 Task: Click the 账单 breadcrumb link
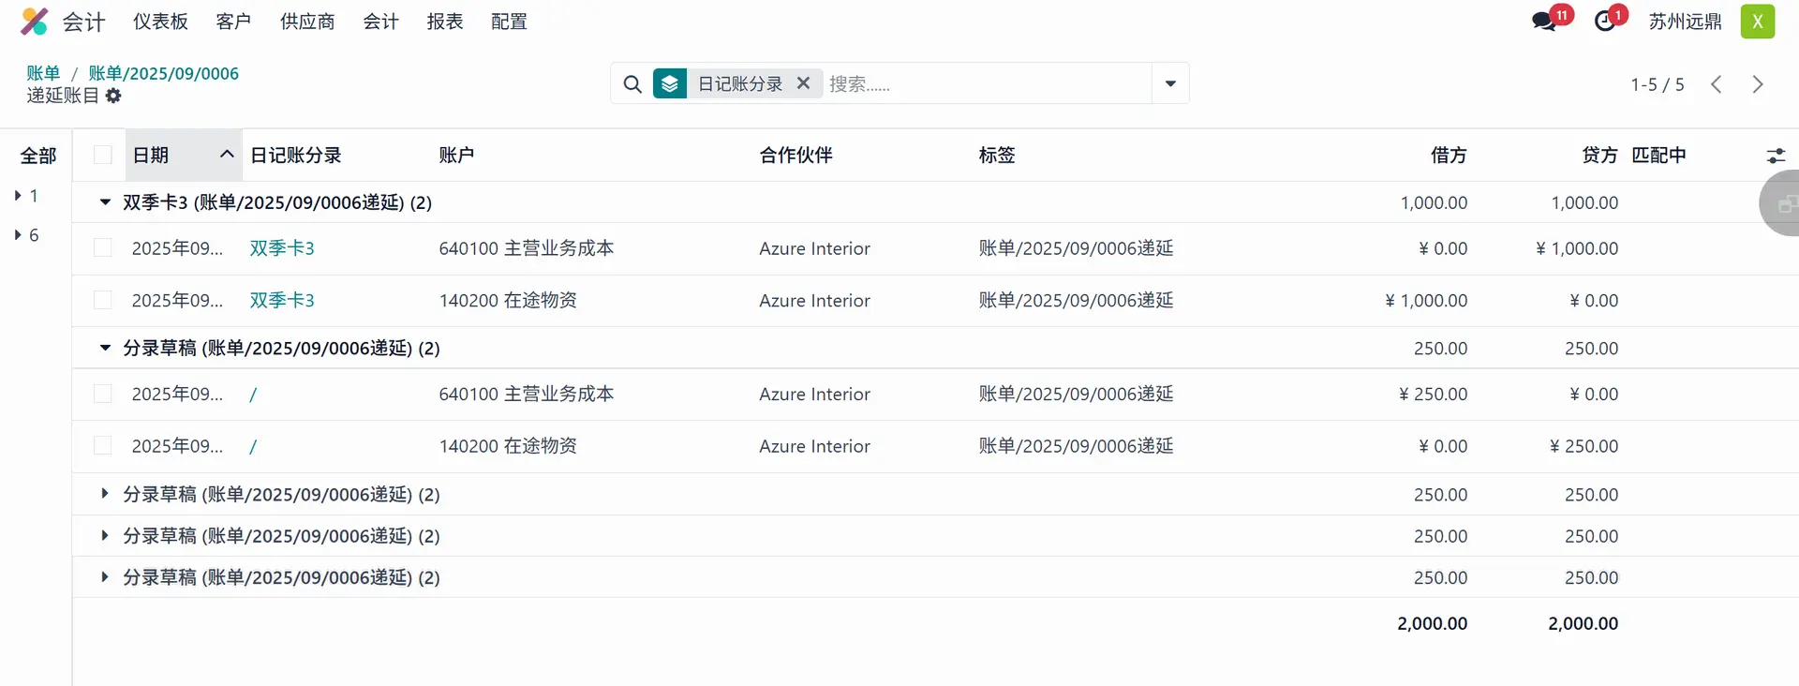click(x=43, y=73)
